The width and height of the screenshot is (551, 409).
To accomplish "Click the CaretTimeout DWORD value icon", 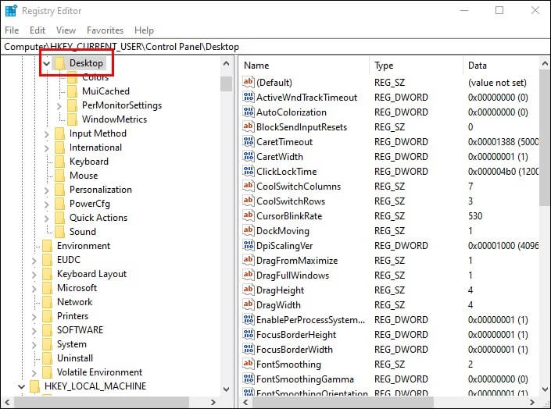I will coord(248,142).
